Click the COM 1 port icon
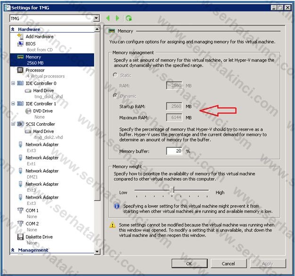 pyautogui.click(x=20, y=211)
